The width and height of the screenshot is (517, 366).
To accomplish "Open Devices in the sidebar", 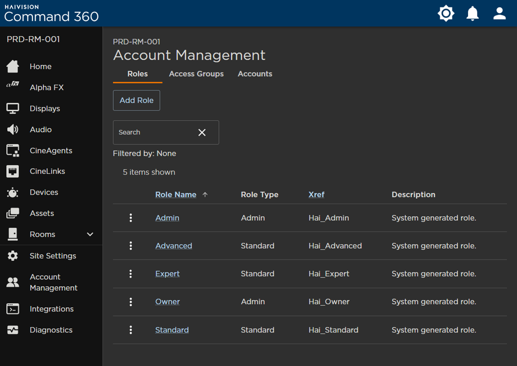I will pos(44,192).
